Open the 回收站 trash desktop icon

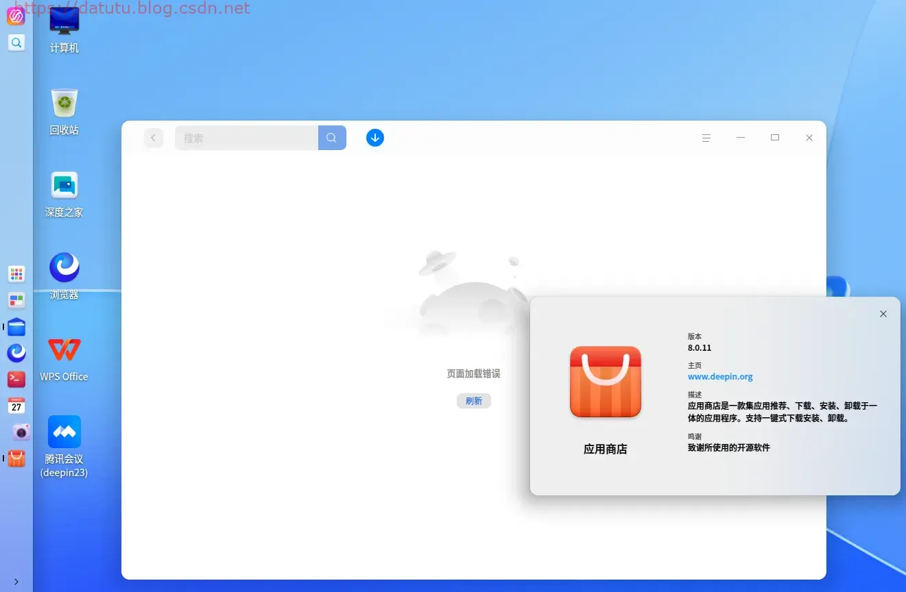[x=64, y=111]
